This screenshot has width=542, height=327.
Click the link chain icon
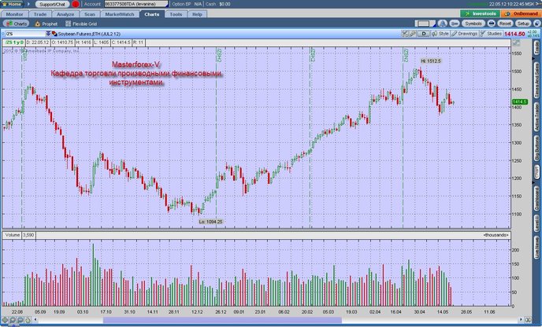455,24
